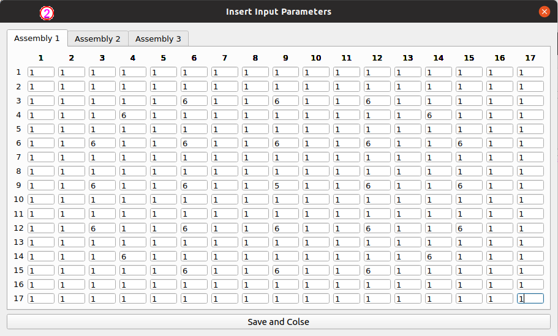Viewport: 558px width, 336px height.
Task: Switch to the Assembly 2 tab
Action: pos(97,39)
